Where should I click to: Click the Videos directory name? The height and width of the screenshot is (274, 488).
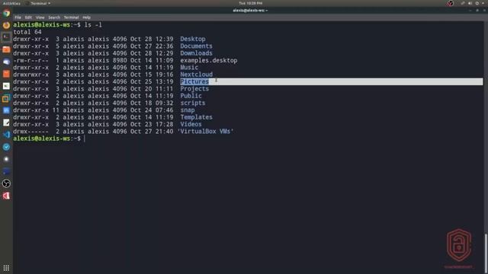pyautogui.click(x=191, y=124)
